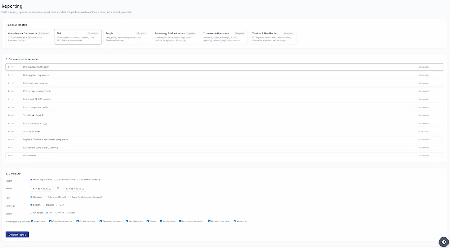This screenshot has width=450, height=248.
Task: Uncheck the Key findings section
Action: coord(161,221)
